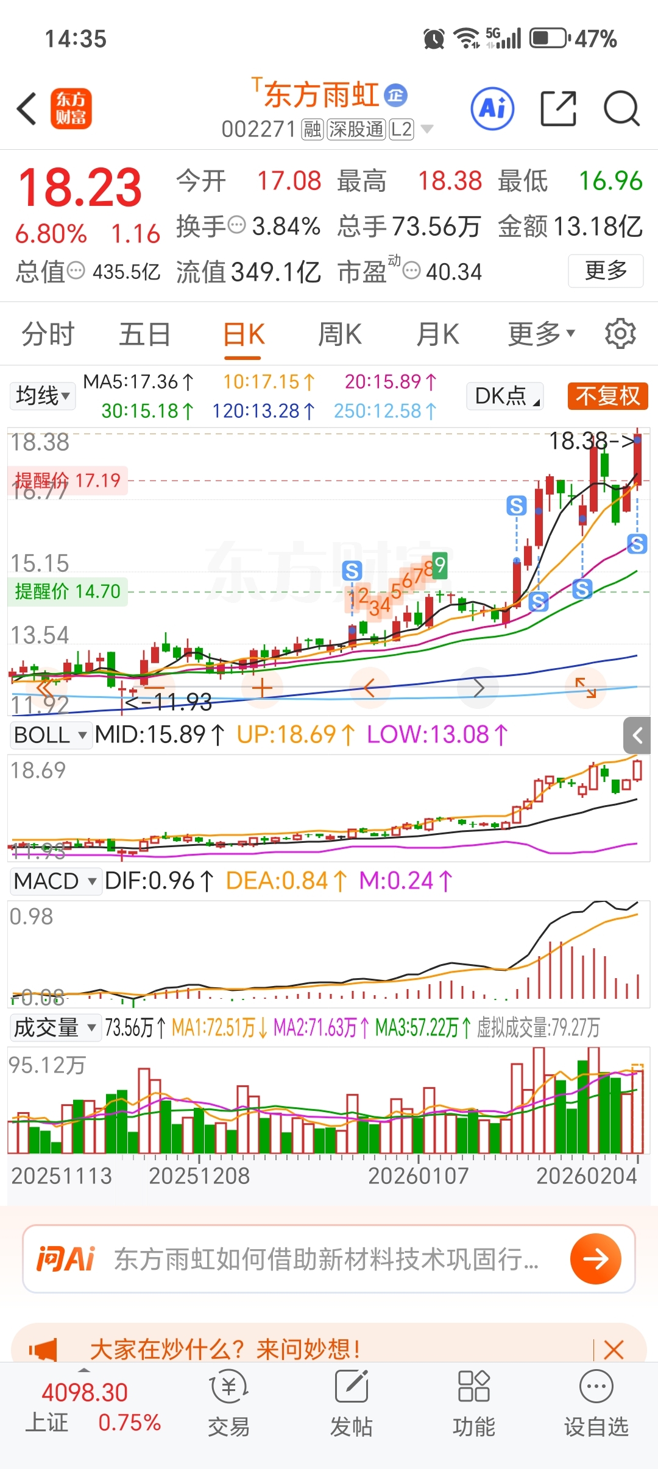Image resolution: width=658 pixels, height=1469 pixels.
Task: Switch to 分时 tab
Action: tap(48, 334)
